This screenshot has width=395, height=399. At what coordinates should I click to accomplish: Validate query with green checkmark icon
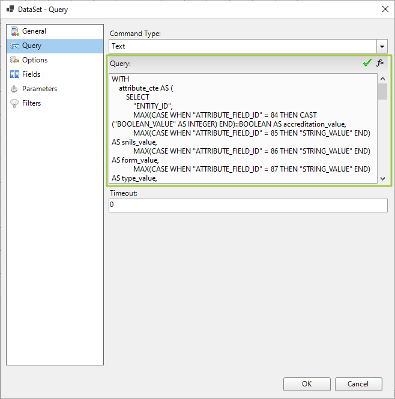tap(367, 63)
